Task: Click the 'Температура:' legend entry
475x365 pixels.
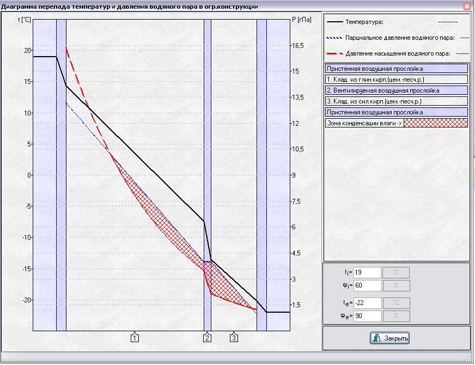Action: point(364,22)
